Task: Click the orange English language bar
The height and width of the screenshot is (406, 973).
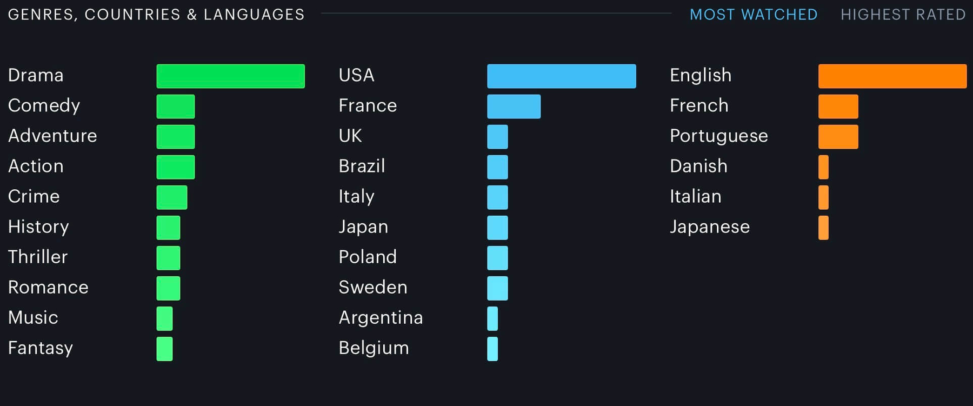Action: coord(892,76)
